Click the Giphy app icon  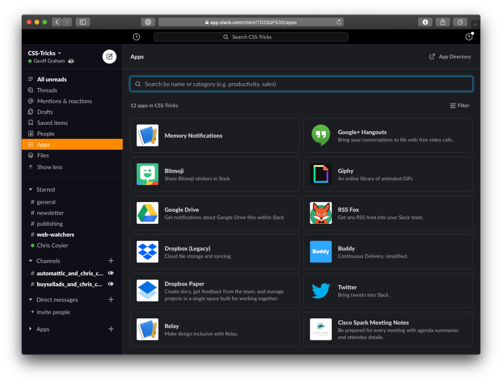tap(321, 174)
